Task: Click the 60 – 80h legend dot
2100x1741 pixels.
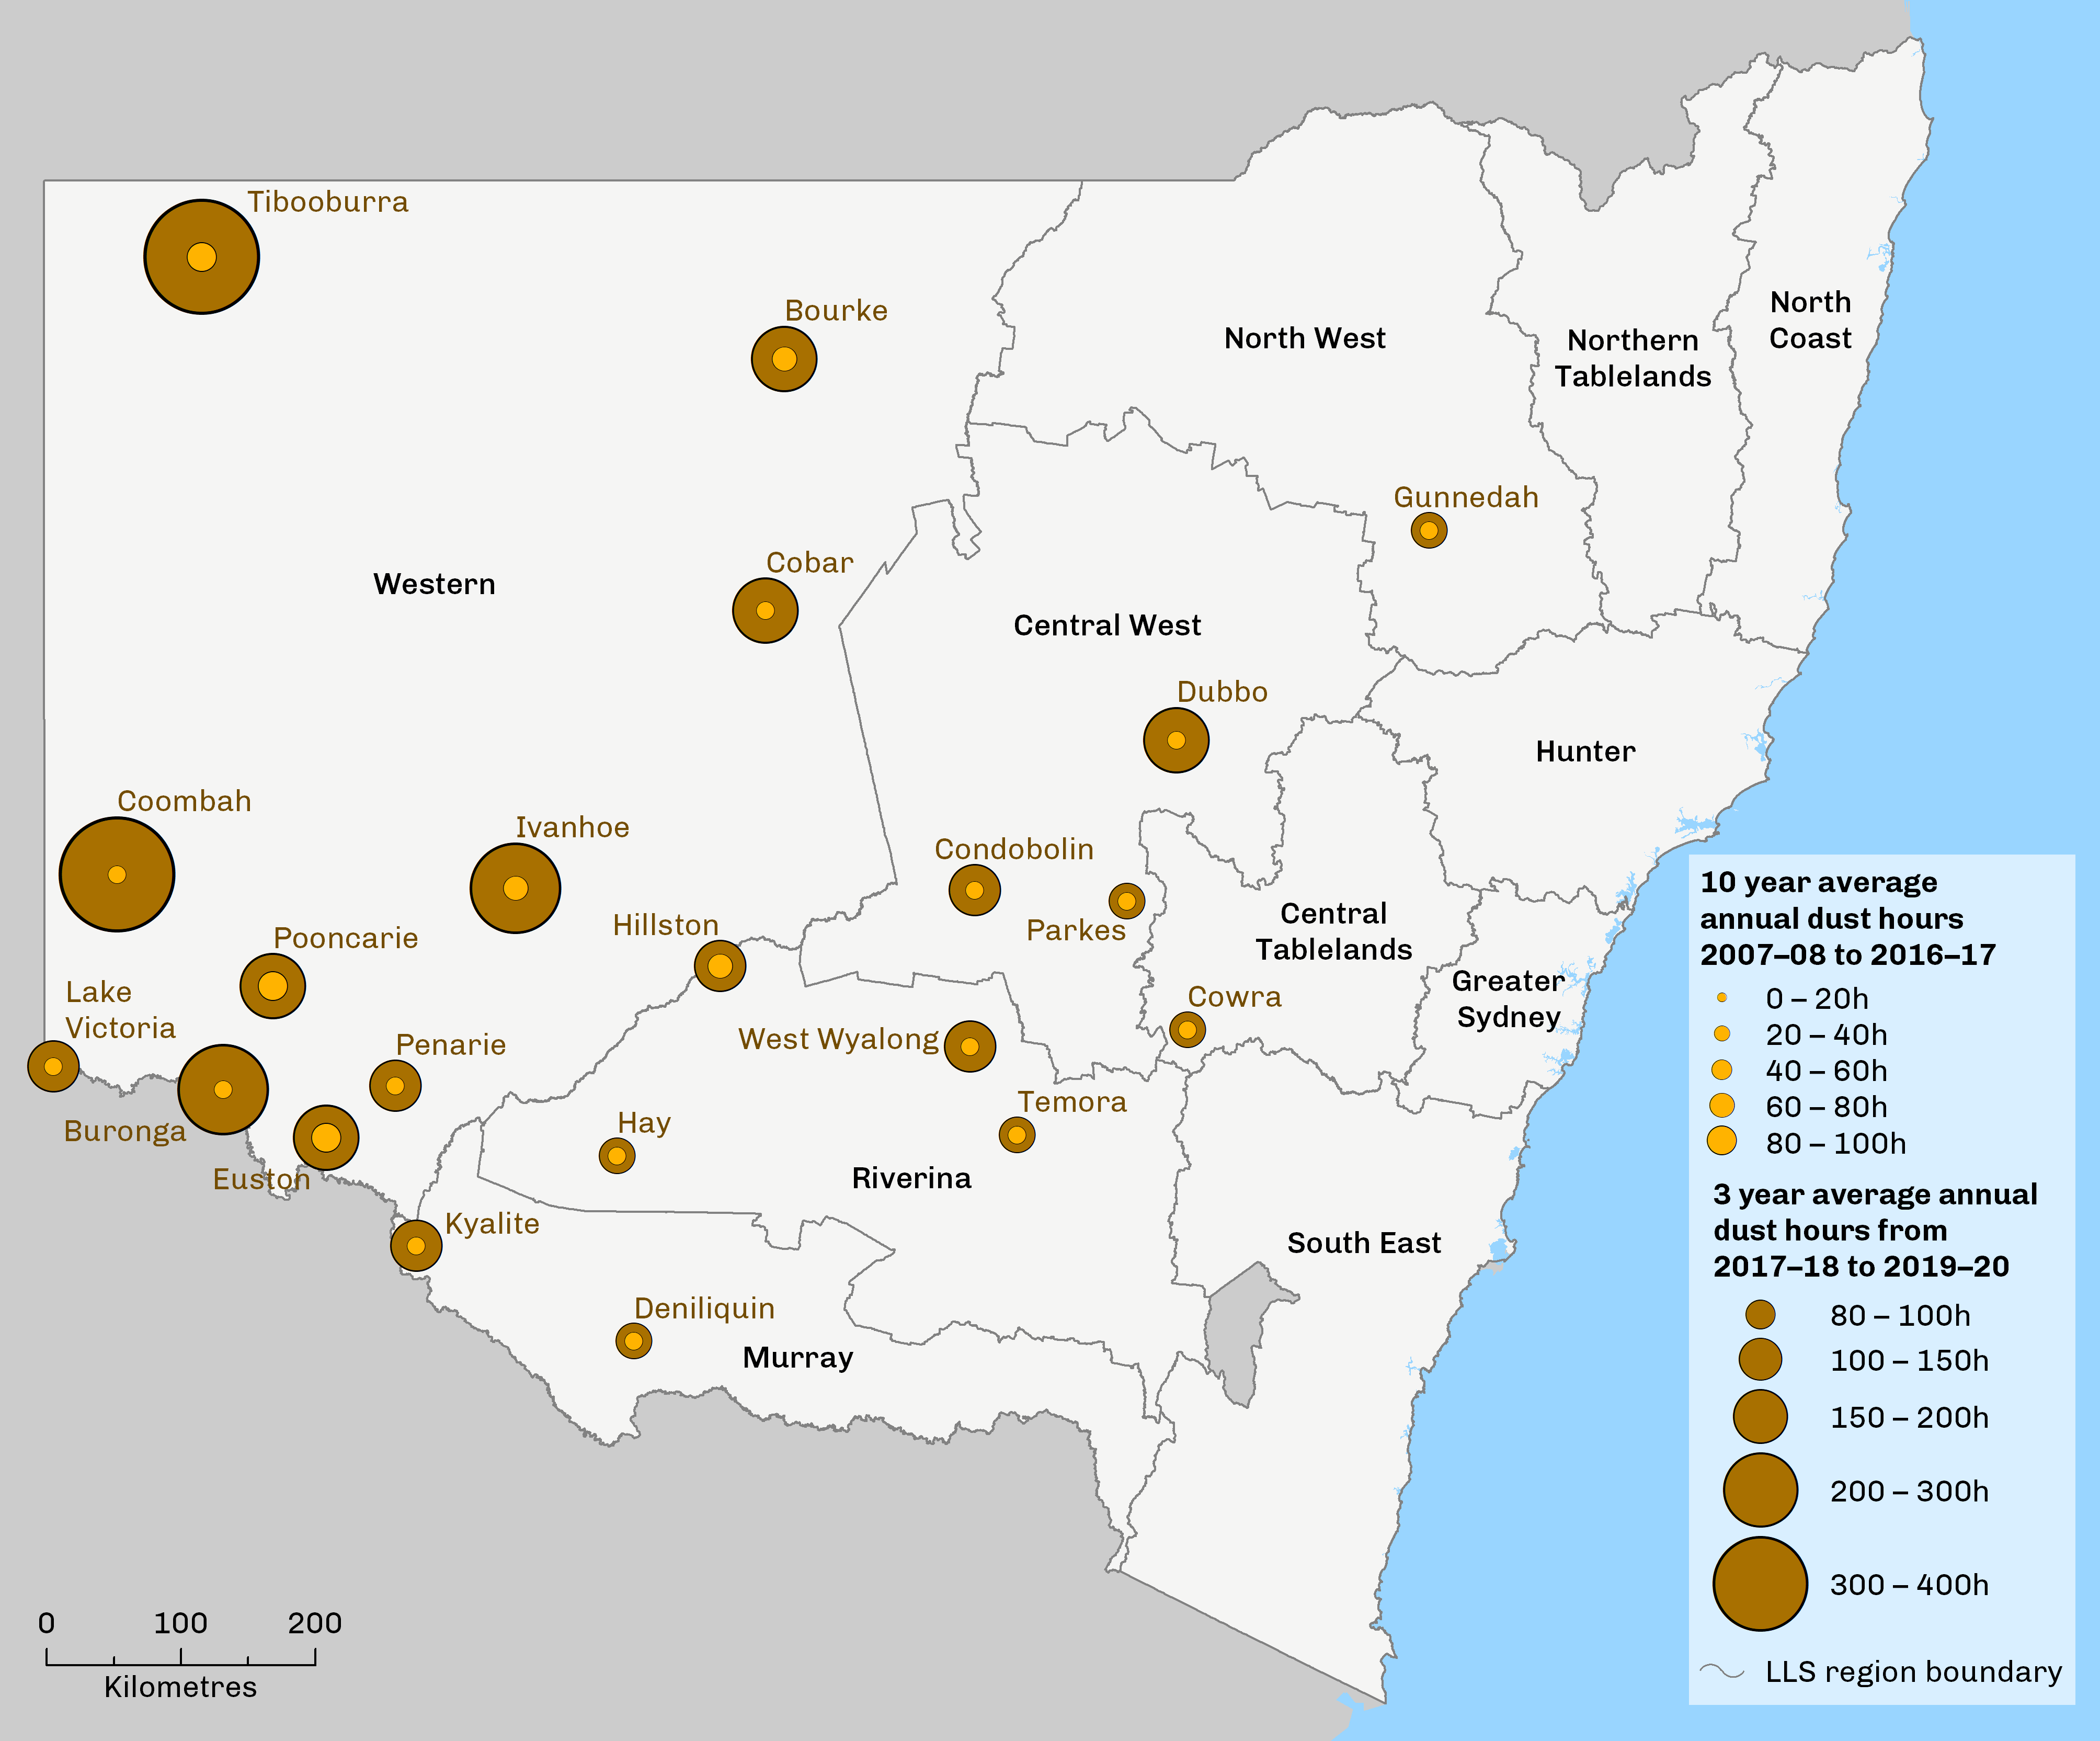Action: (1722, 1105)
